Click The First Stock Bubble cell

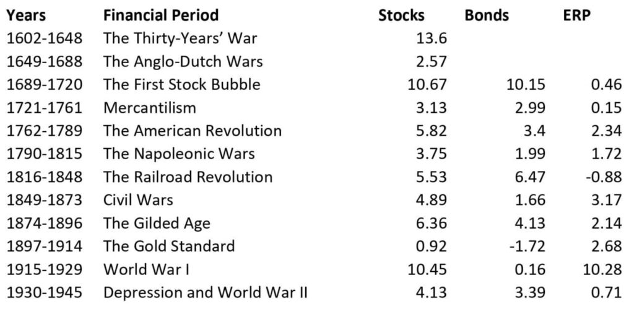tap(182, 84)
